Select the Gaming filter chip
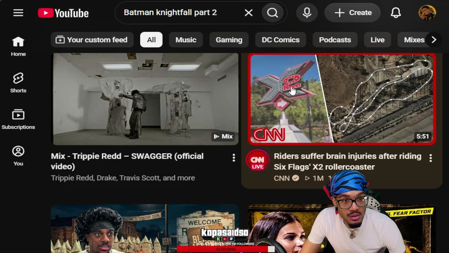 (229, 40)
